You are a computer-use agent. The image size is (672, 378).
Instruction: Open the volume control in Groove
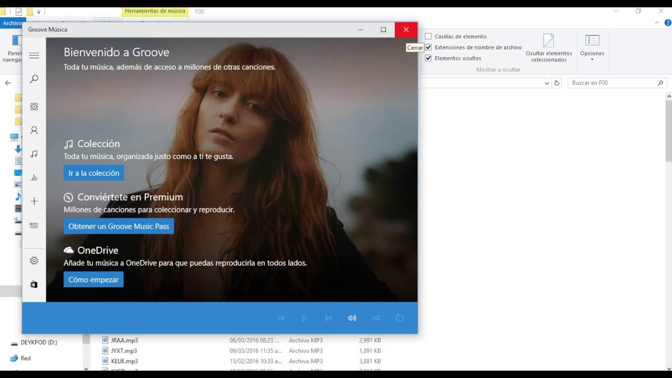pos(352,318)
